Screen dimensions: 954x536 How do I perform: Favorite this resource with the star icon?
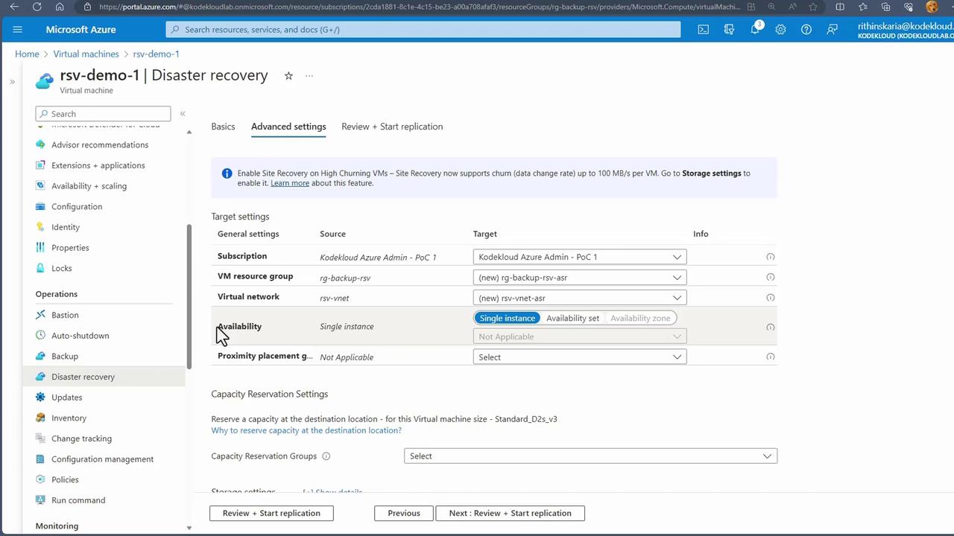(288, 76)
